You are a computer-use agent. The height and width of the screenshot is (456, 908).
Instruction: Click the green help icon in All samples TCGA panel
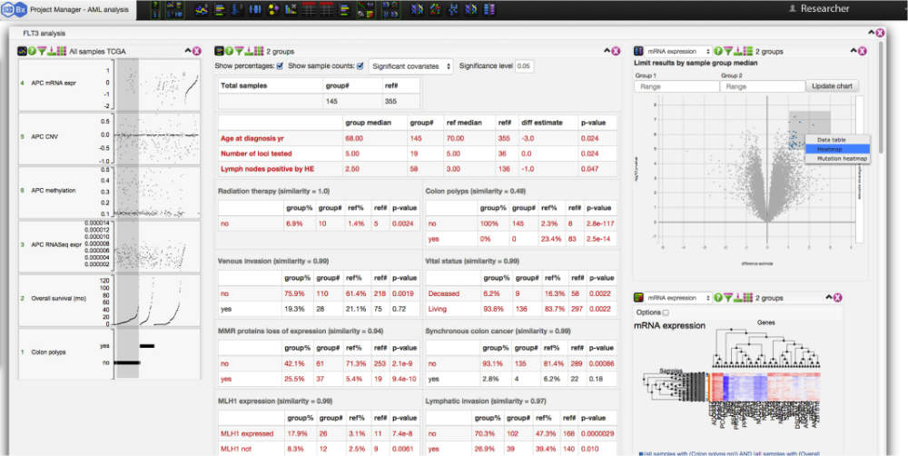click(x=33, y=51)
